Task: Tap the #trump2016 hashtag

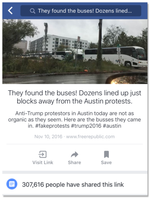Action: click(86, 126)
